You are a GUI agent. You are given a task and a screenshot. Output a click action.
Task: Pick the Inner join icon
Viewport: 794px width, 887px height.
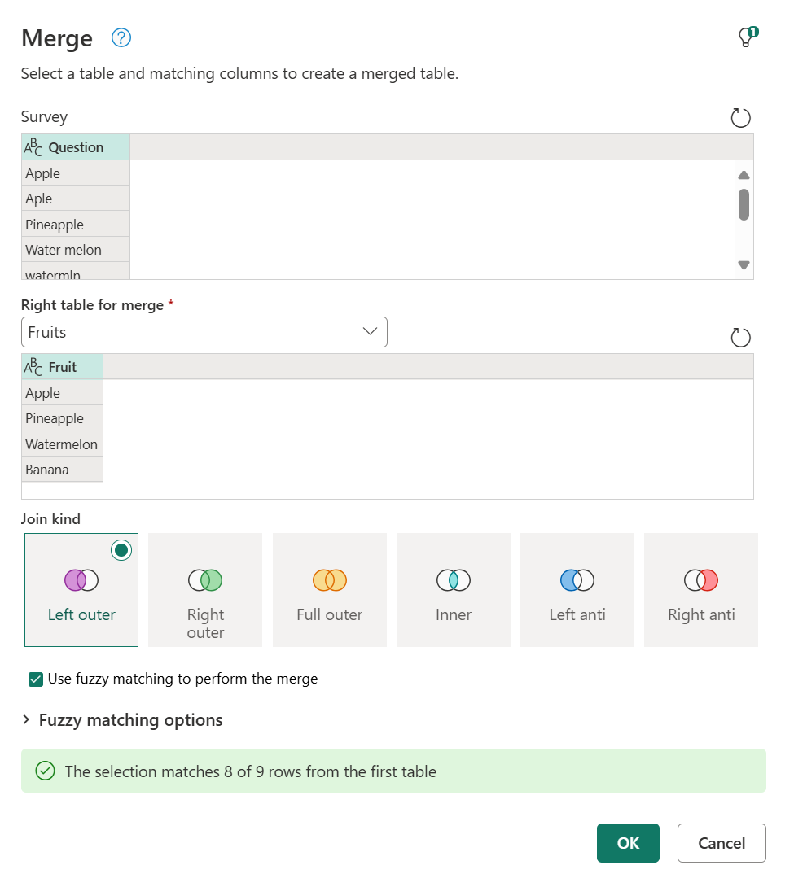(454, 580)
